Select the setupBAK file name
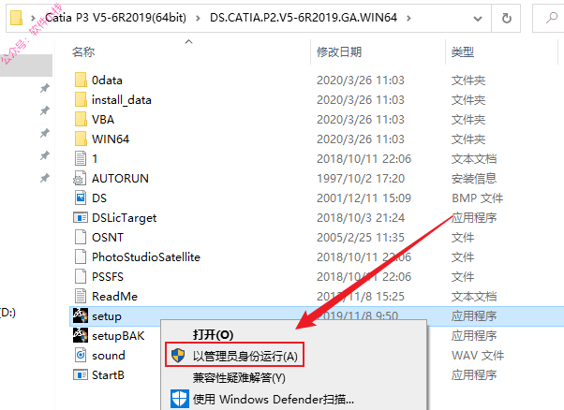Image resolution: width=564 pixels, height=410 pixels. tap(118, 336)
